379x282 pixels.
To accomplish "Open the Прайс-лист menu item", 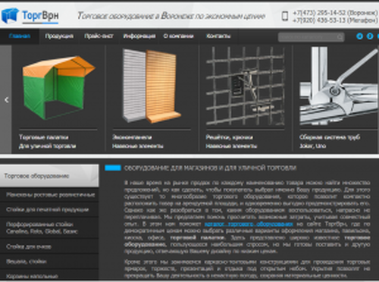I will coord(99,36).
